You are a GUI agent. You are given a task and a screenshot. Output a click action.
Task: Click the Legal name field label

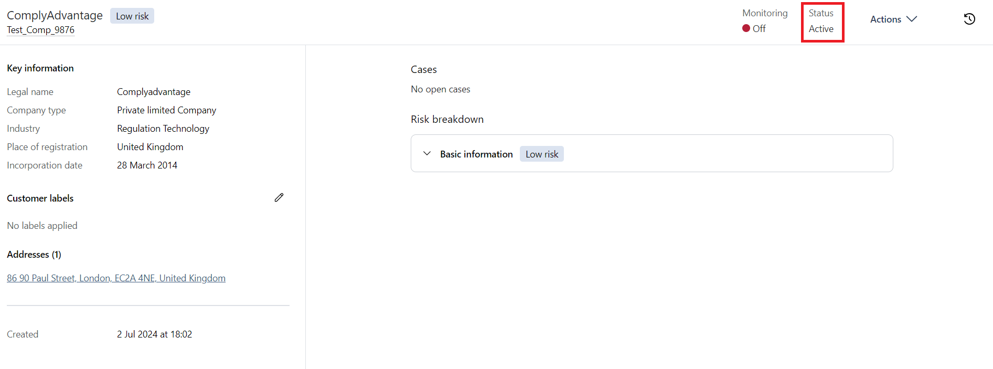pyautogui.click(x=30, y=92)
